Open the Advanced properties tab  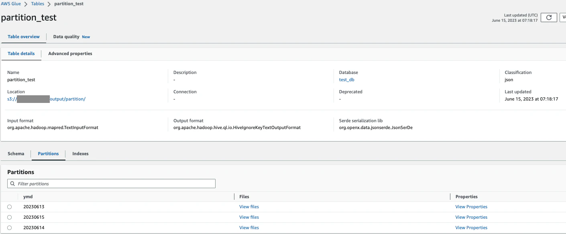tap(70, 53)
